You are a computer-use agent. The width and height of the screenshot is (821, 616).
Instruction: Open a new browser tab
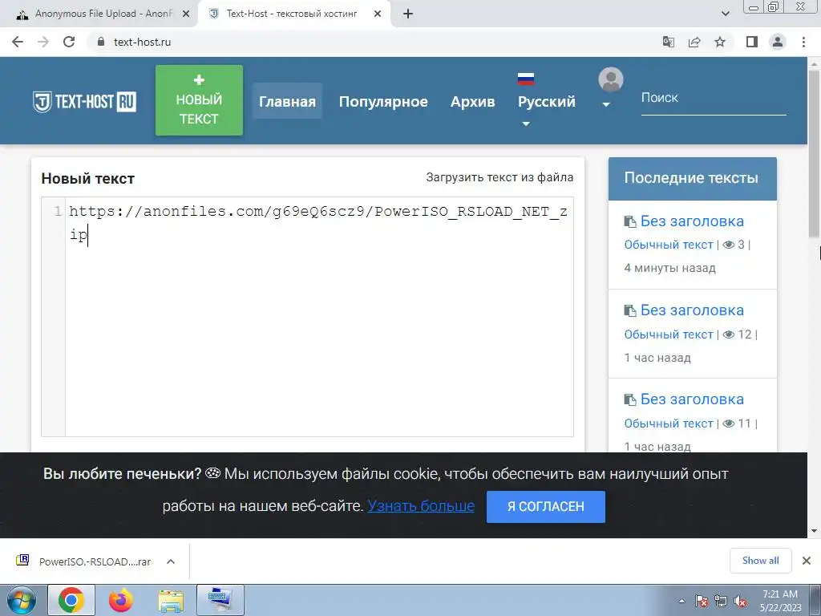tap(408, 14)
